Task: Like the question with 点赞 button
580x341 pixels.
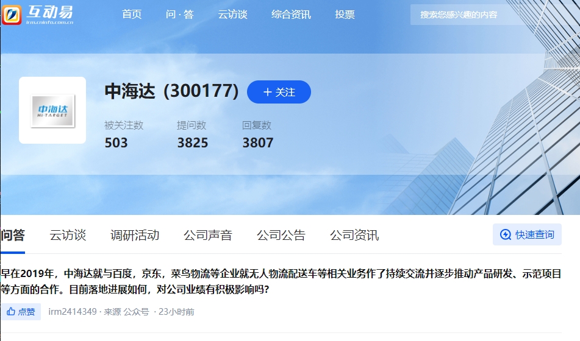Action: point(21,311)
